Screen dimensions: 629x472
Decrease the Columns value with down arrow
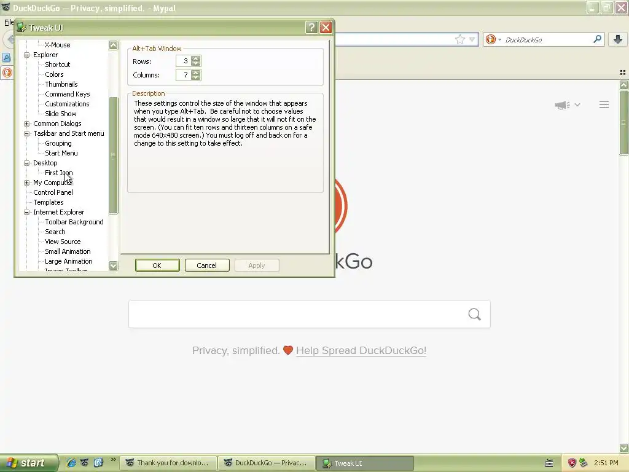196,77
